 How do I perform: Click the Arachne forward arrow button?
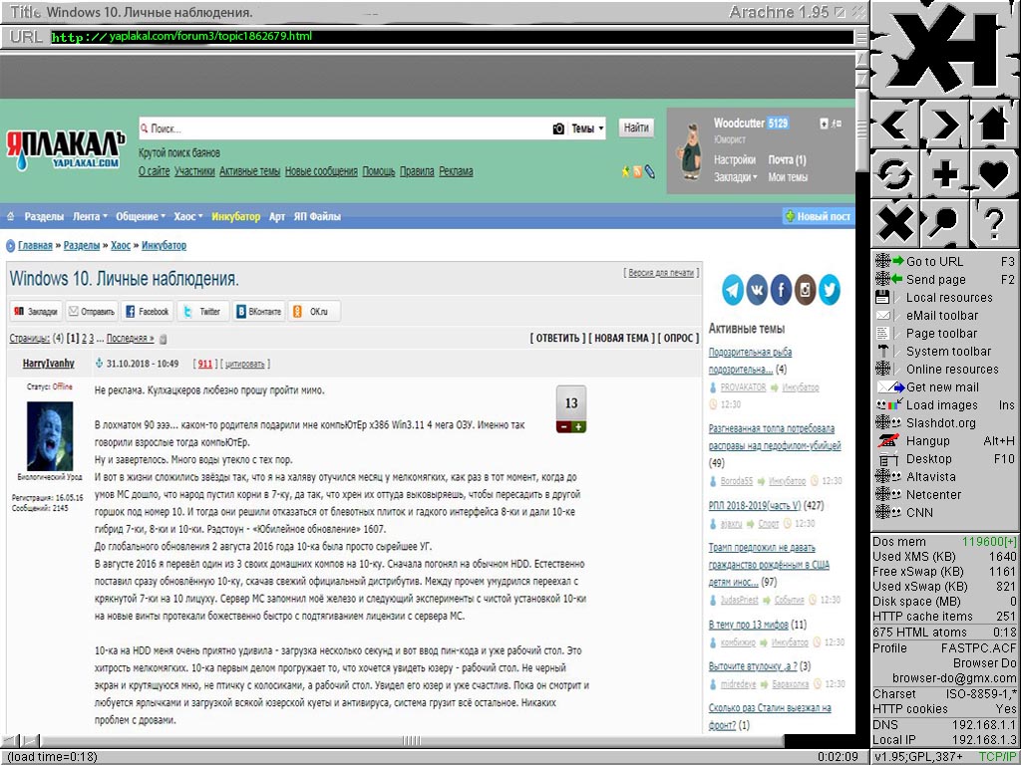[x=944, y=125]
